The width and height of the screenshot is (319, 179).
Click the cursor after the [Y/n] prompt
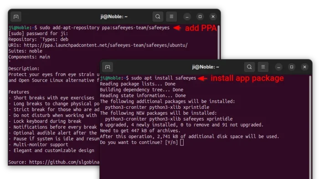(182, 143)
